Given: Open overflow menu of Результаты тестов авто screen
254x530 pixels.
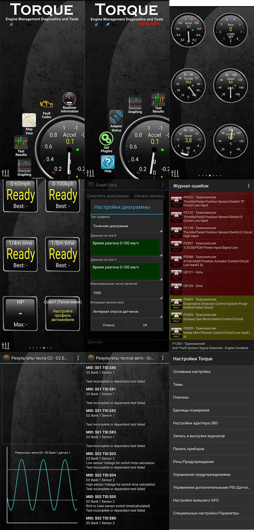Looking at the screenshot, I should click(162, 358).
